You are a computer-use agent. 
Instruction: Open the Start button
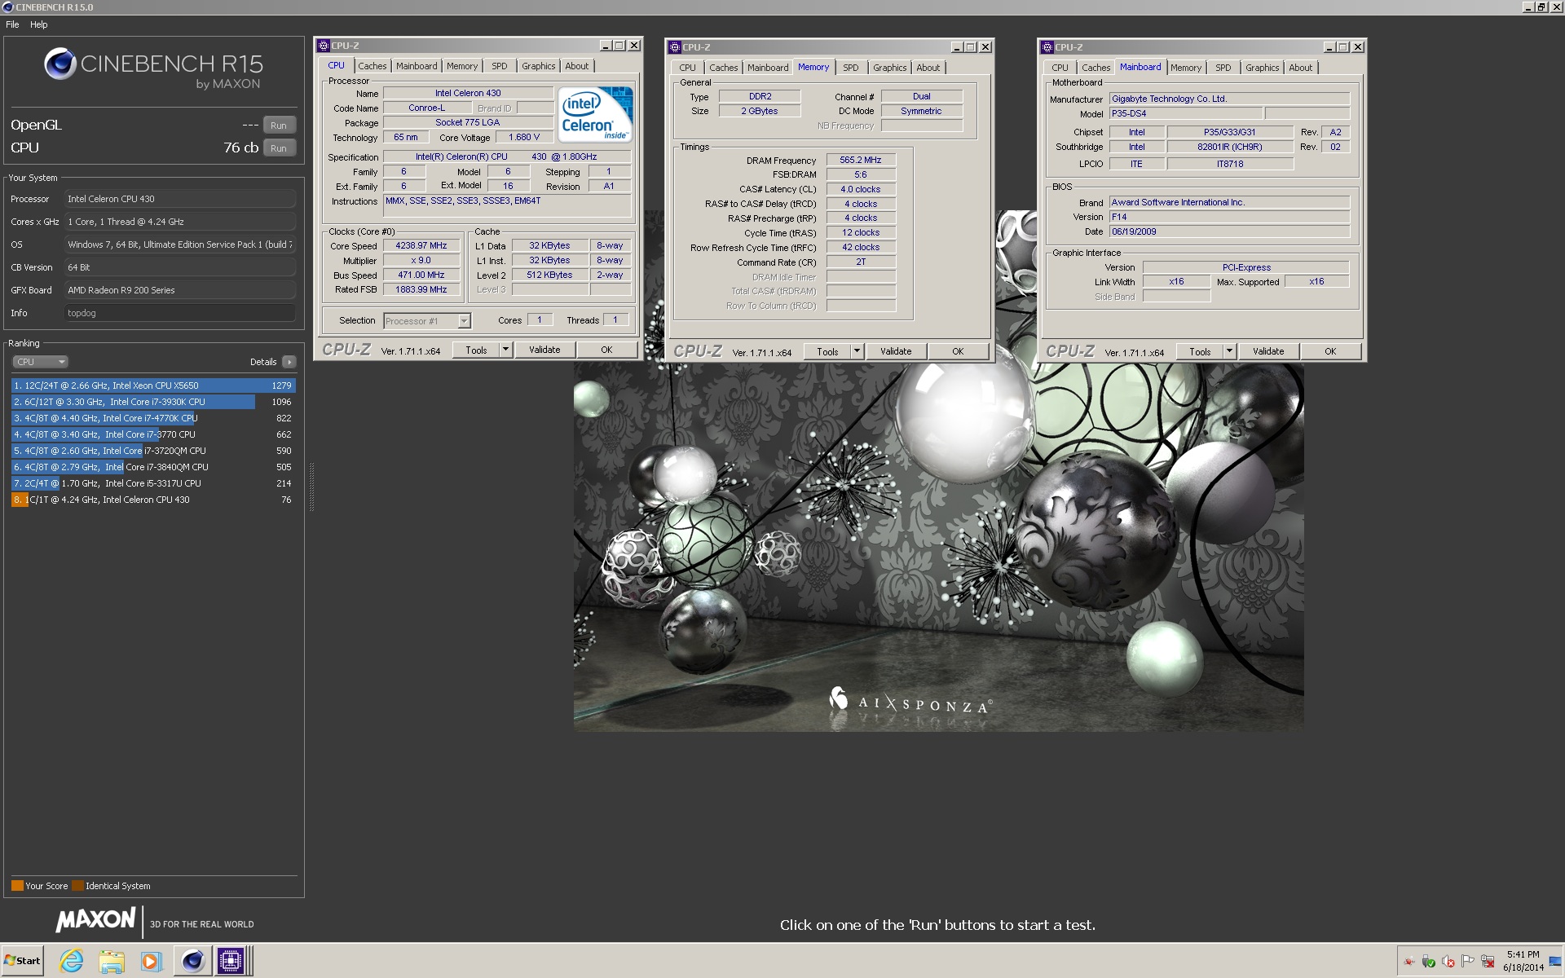(22, 961)
